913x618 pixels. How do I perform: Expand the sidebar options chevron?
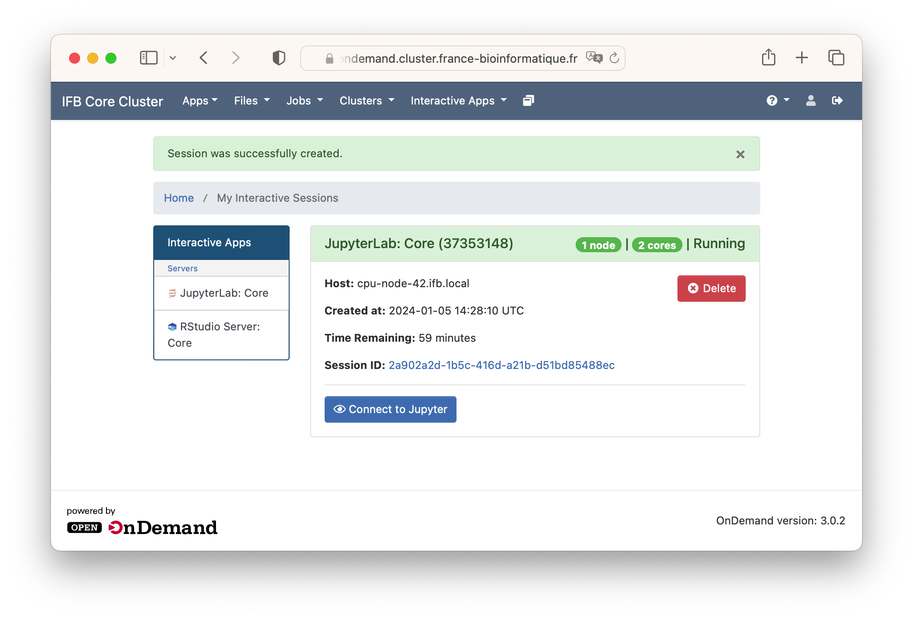click(173, 58)
